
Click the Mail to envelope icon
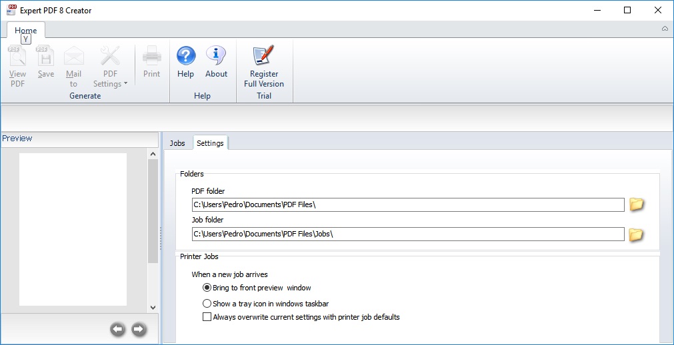73,56
